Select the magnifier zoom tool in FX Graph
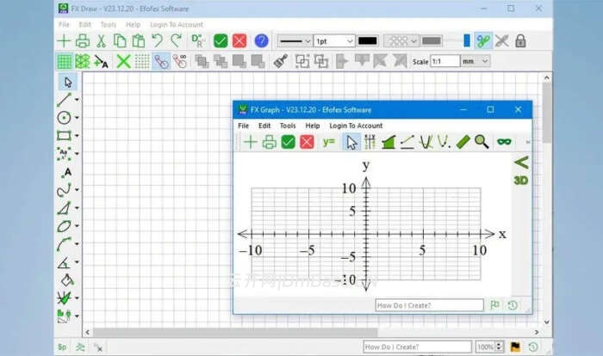This screenshot has height=356, width=603. tap(482, 142)
